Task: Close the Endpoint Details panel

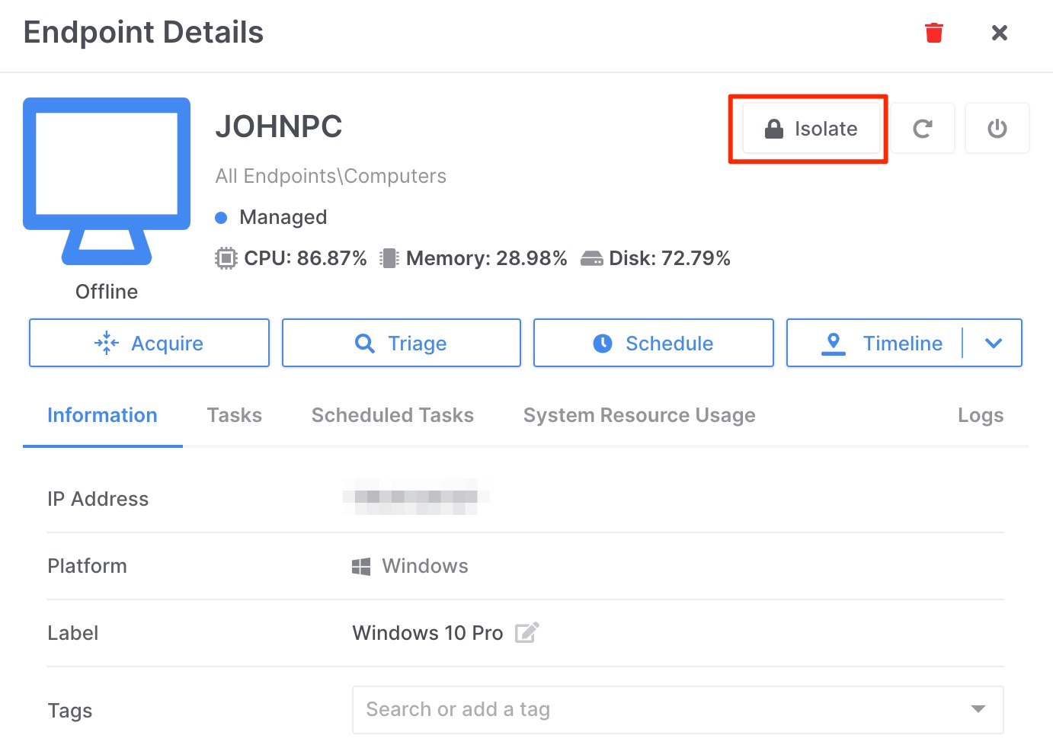Action: click(x=999, y=33)
